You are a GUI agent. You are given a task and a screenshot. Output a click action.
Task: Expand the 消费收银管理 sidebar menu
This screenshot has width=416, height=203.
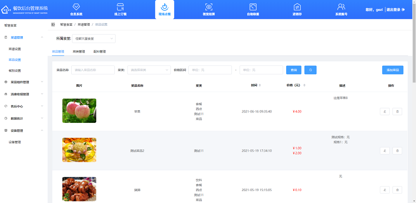(x=25, y=94)
